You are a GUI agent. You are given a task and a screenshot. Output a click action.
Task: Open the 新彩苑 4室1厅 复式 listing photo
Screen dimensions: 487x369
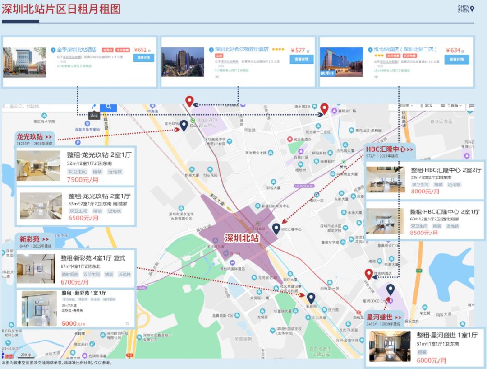coord(36,268)
